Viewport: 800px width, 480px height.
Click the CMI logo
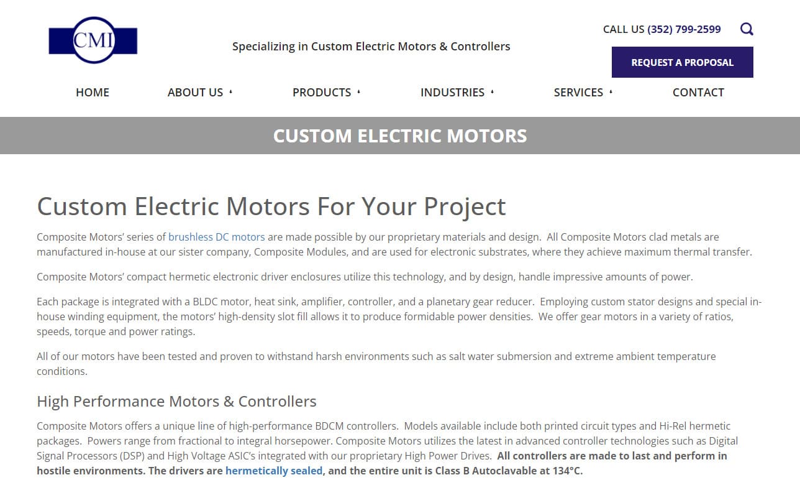(93, 39)
